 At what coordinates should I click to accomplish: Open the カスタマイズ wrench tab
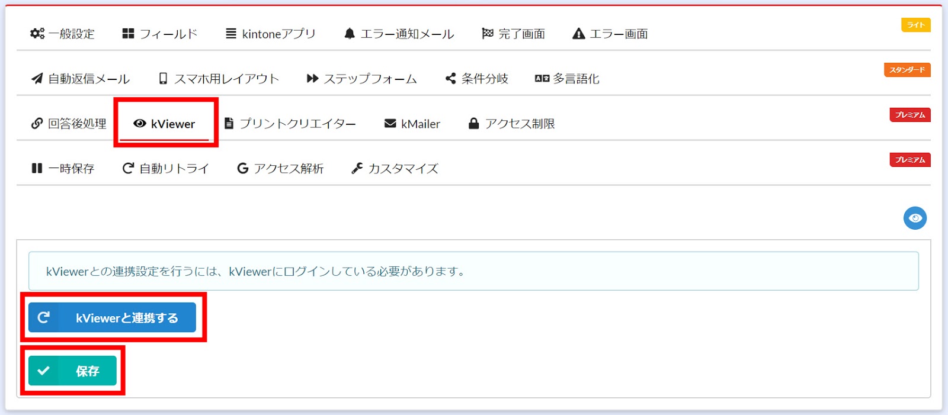(395, 169)
